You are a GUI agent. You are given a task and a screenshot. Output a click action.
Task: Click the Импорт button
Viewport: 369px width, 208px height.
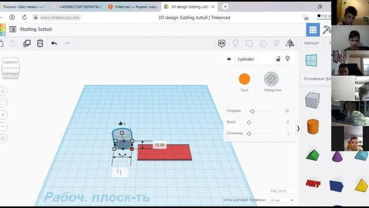click(x=311, y=43)
